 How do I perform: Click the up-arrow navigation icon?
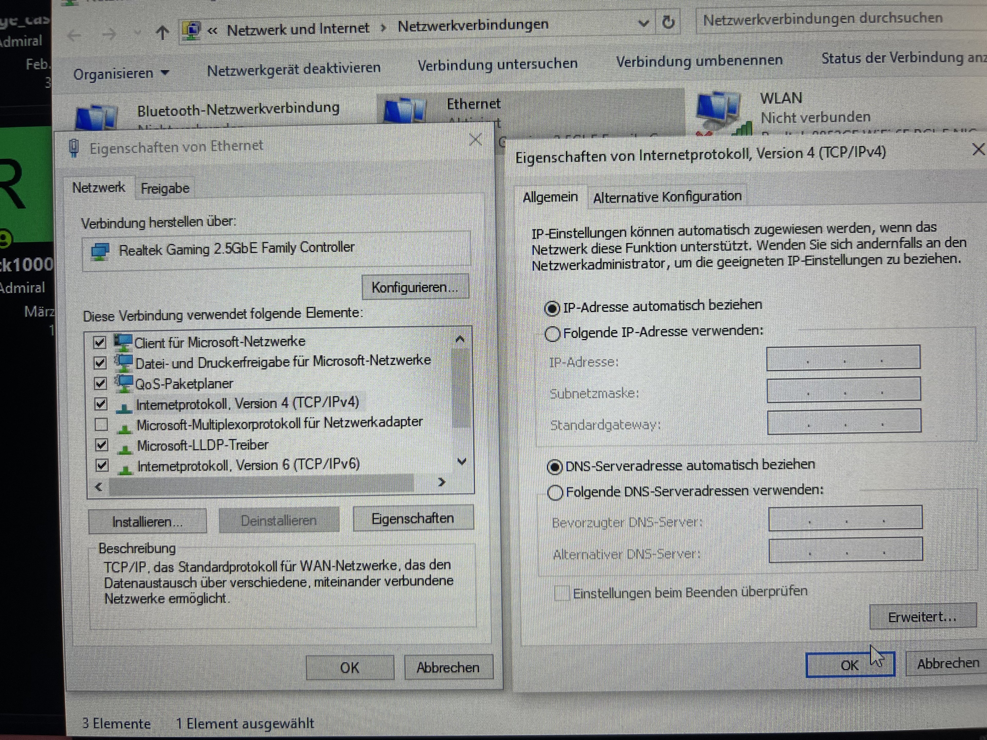[162, 32]
